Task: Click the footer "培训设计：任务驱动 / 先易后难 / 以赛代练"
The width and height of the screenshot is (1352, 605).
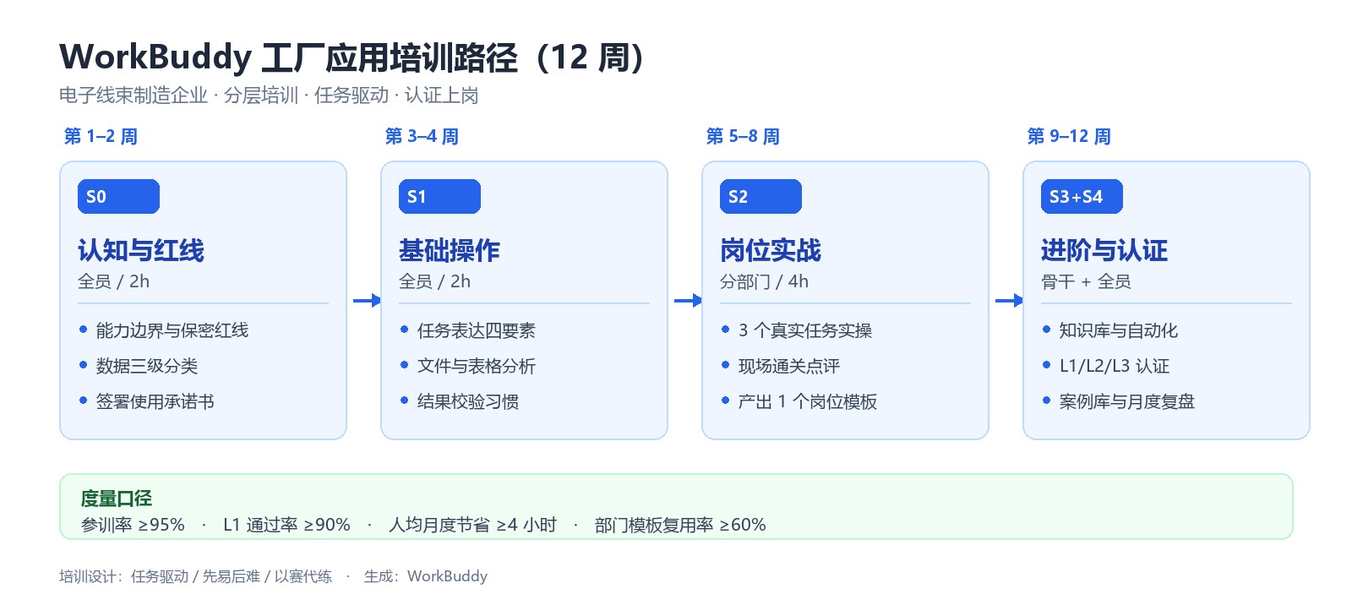Action: click(x=196, y=576)
